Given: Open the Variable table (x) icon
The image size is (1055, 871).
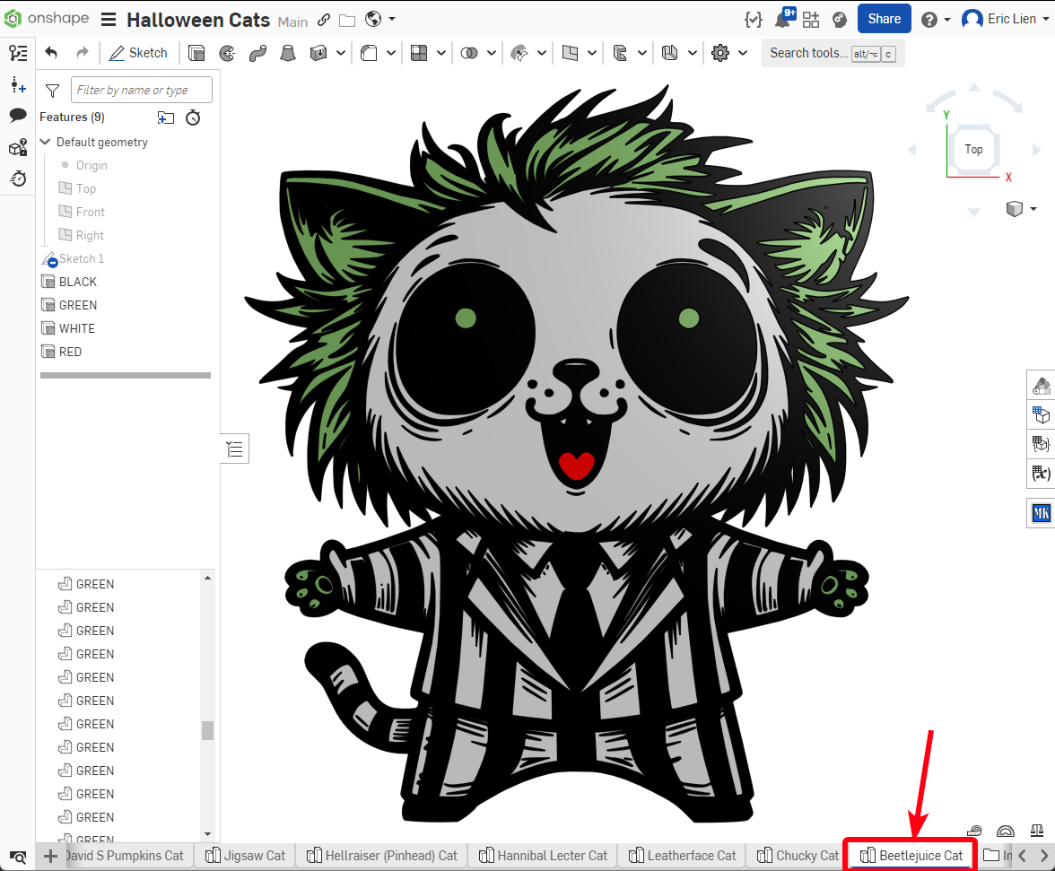Looking at the screenshot, I should tap(1041, 473).
